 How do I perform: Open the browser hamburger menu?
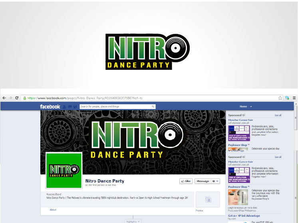pos(294,98)
